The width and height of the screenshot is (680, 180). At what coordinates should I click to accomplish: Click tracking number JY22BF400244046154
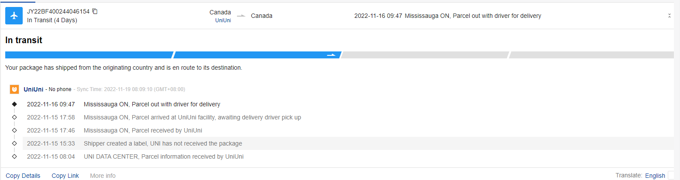click(58, 11)
